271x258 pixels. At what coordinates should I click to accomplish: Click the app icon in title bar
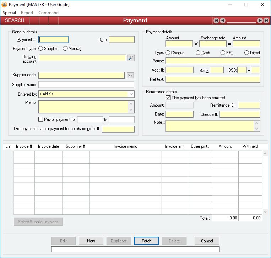click(5, 5)
